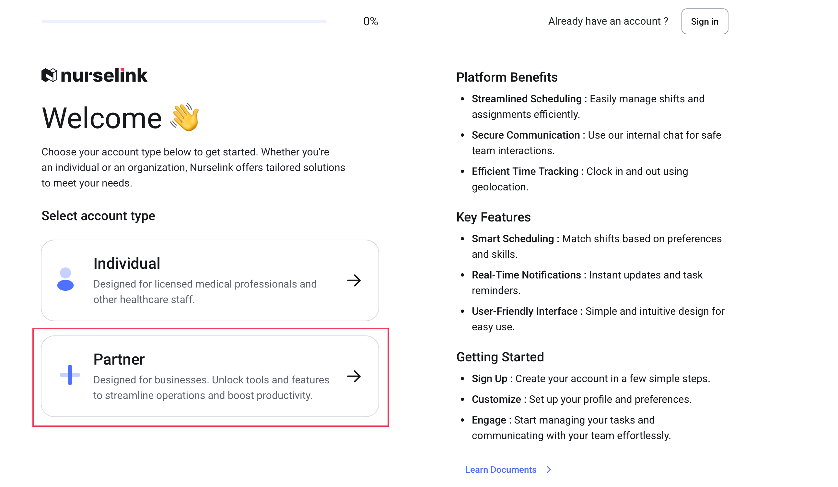This screenshot has height=487, width=838.
Task: Click the 0% progress label
Action: click(x=370, y=22)
